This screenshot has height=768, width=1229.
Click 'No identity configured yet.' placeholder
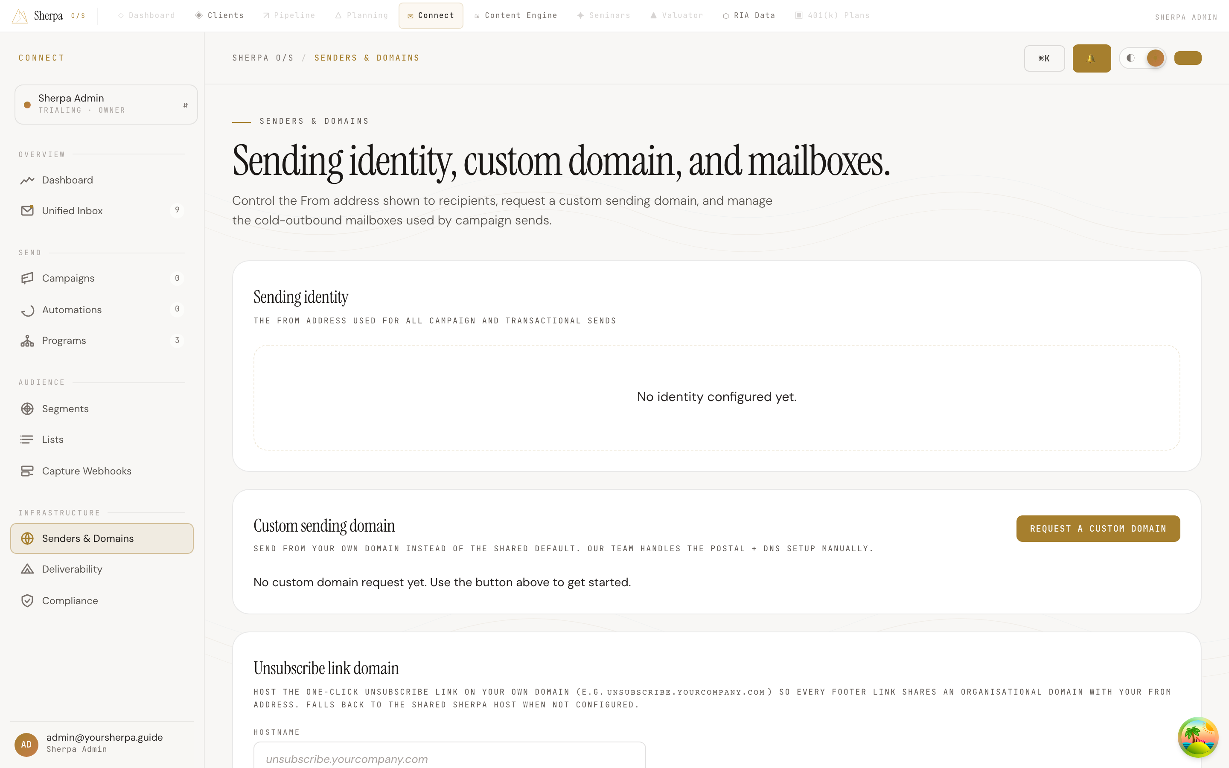click(x=716, y=397)
